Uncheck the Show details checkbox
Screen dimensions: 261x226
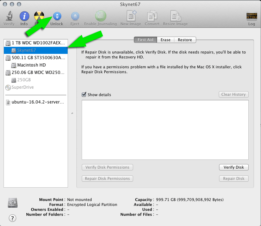(84, 94)
